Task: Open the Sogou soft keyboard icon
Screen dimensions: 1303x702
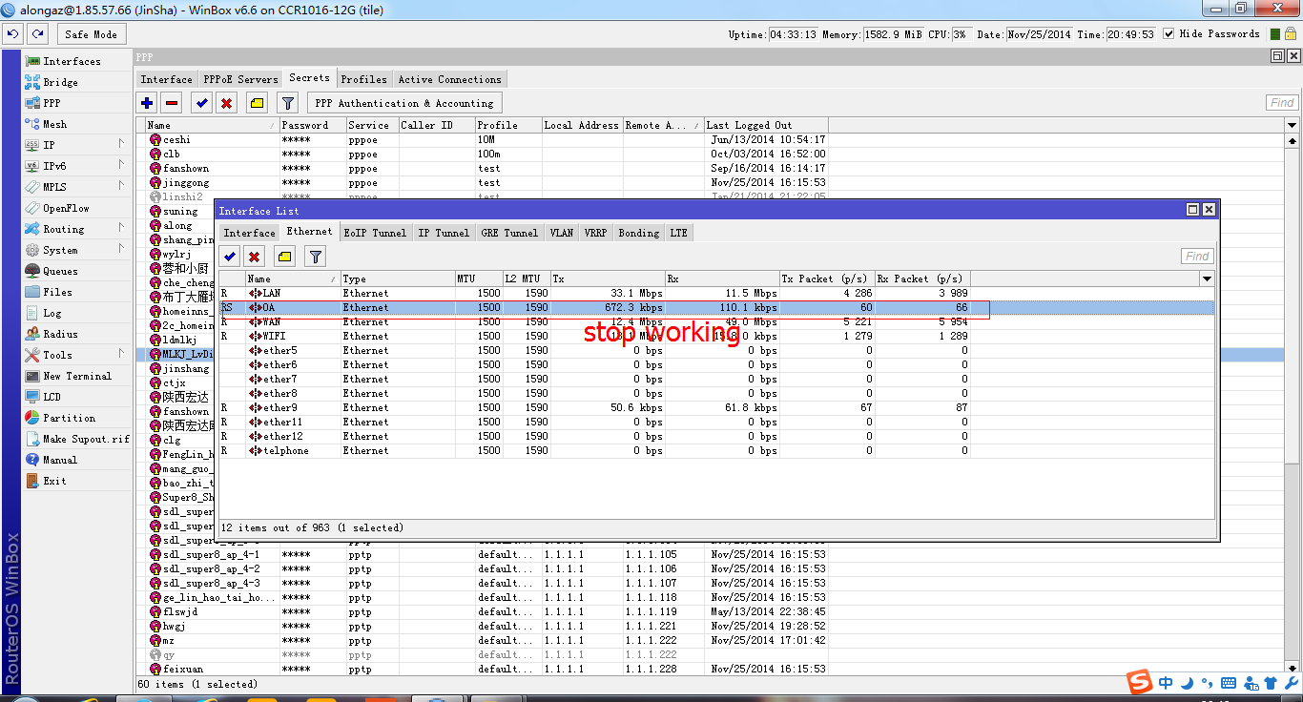Action: click(1229, 683)
